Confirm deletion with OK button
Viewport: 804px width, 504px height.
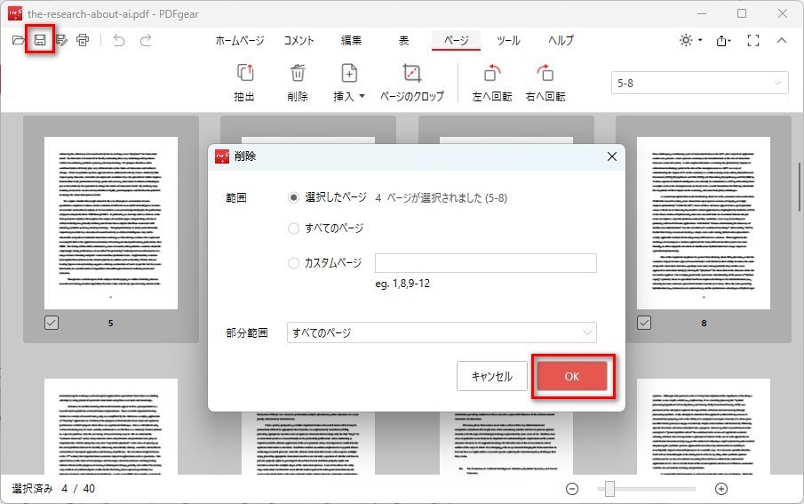tap(572, 376)
